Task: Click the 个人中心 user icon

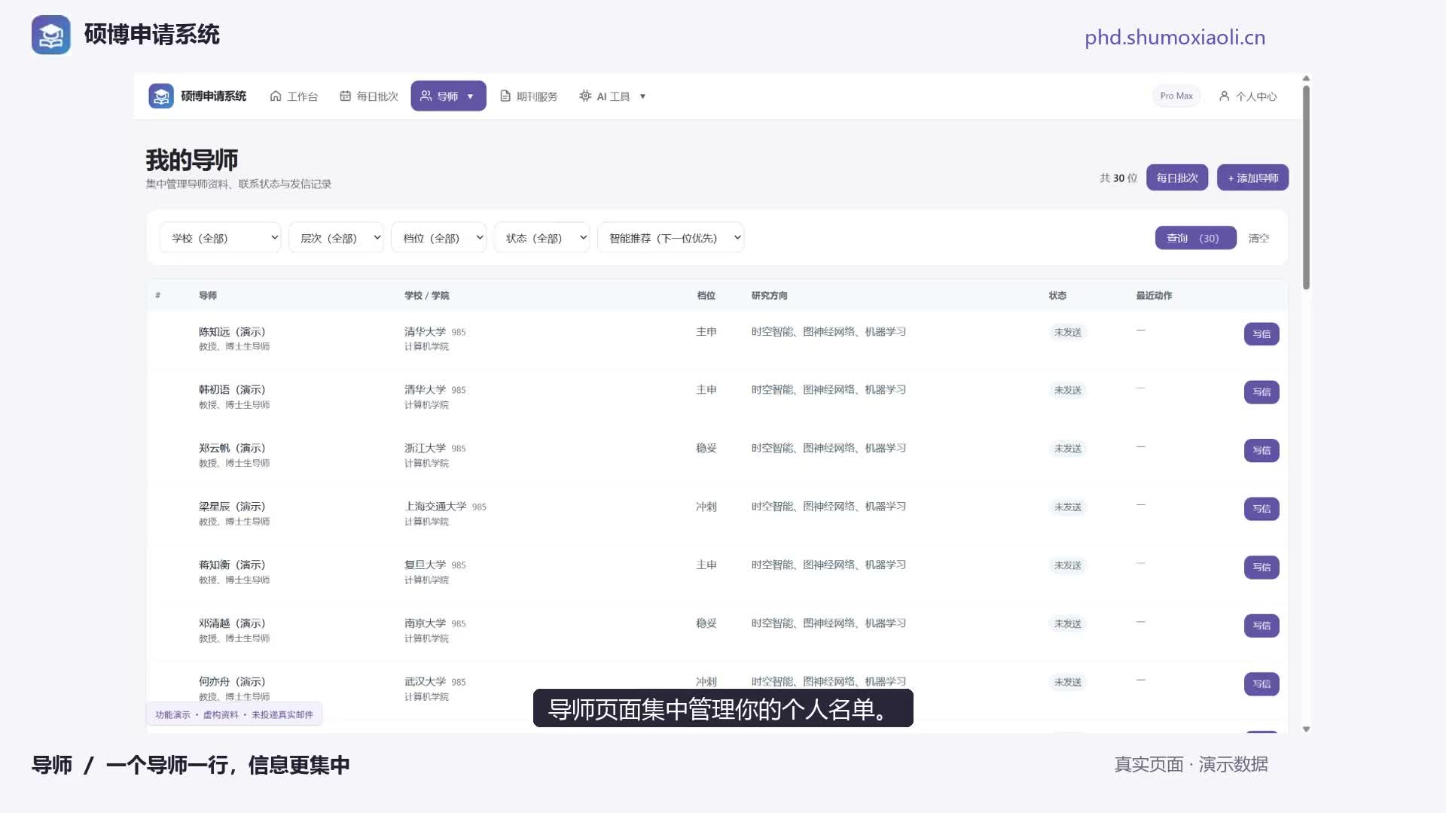Action: point(1224,96)
